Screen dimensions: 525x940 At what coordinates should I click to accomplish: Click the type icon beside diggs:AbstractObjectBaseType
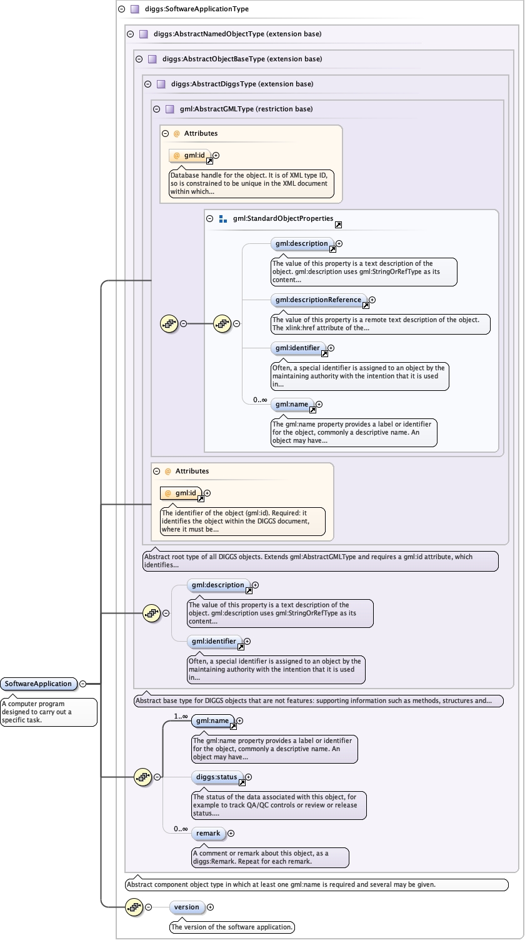(x=152, y=59)
